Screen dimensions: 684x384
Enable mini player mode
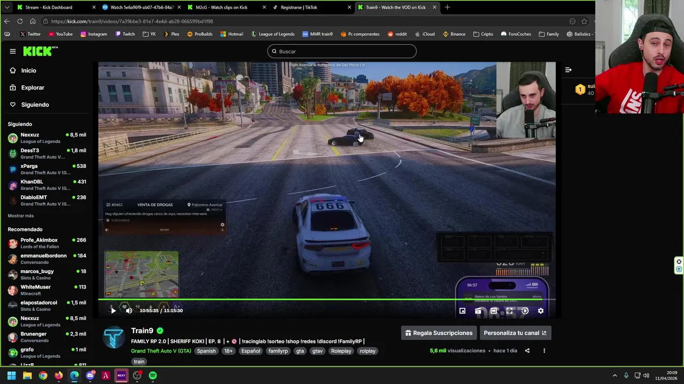click(x=462, y=311)
